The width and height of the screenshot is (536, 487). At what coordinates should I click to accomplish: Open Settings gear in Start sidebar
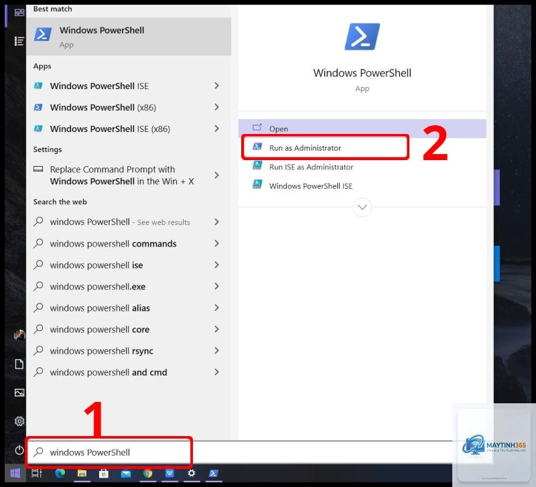19,421
